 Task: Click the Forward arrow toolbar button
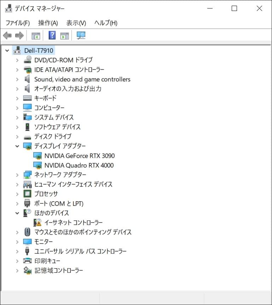click(x=19, y=35)
